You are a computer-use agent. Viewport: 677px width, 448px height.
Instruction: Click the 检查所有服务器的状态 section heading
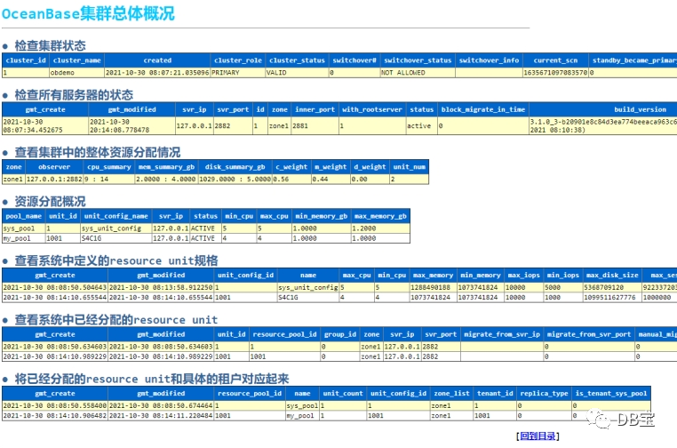pyautogui.click(x=74, y=95)
